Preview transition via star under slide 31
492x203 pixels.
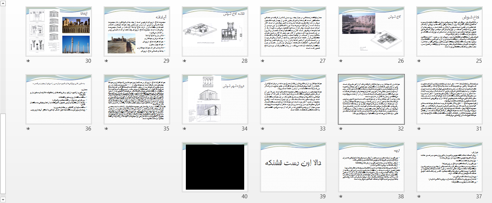(419, 129)
